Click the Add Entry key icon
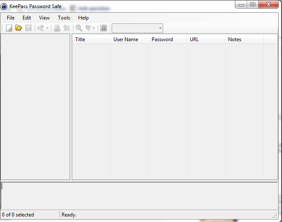 coord(40,28)
